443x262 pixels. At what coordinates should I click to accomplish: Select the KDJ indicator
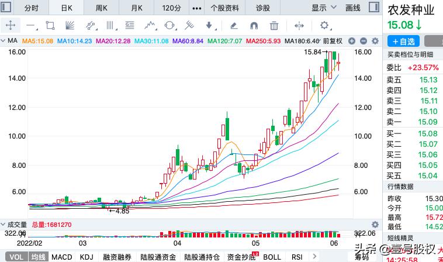pos(86,257)
